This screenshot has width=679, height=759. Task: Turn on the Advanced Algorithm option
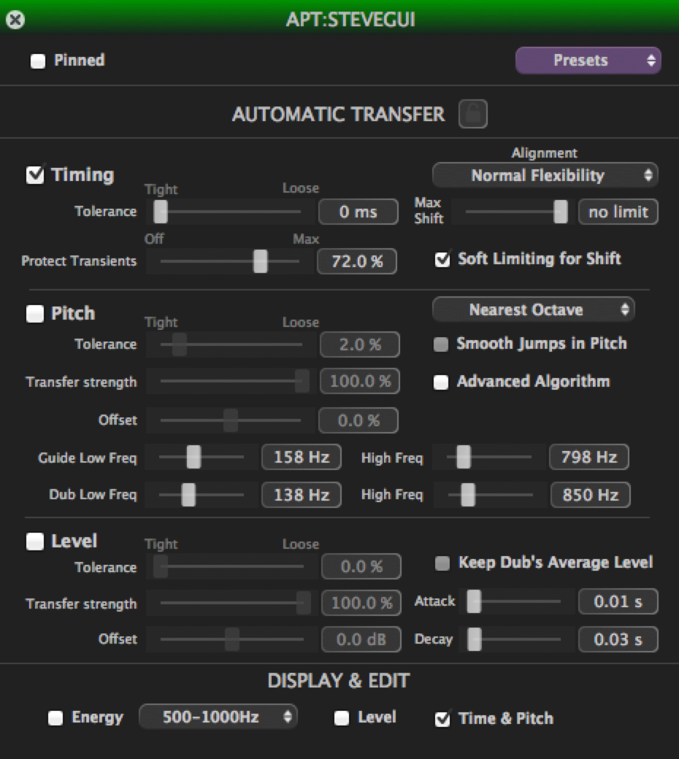coord(441,381)
